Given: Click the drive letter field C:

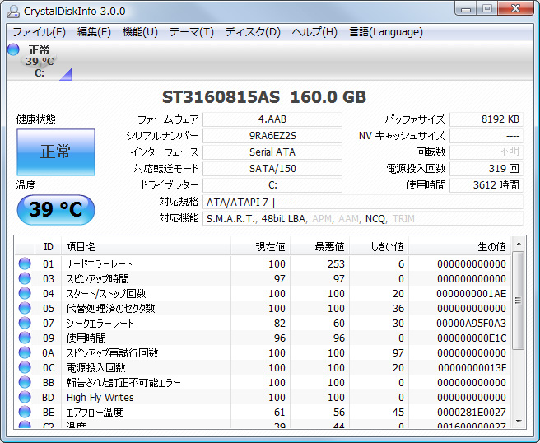Looking at the screenshot, I should click(272, 185).
